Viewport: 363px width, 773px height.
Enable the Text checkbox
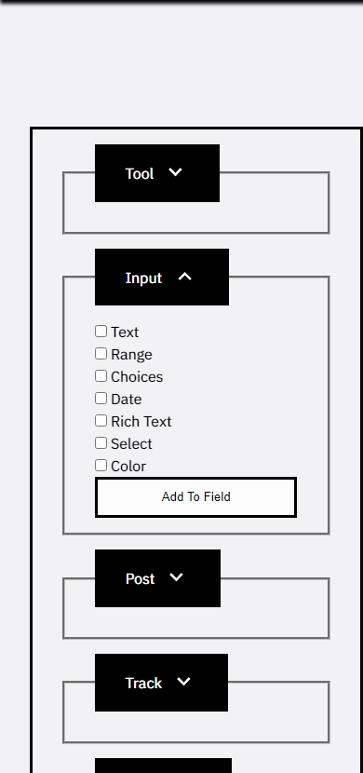pyautogui.click(x=101, y=332)
